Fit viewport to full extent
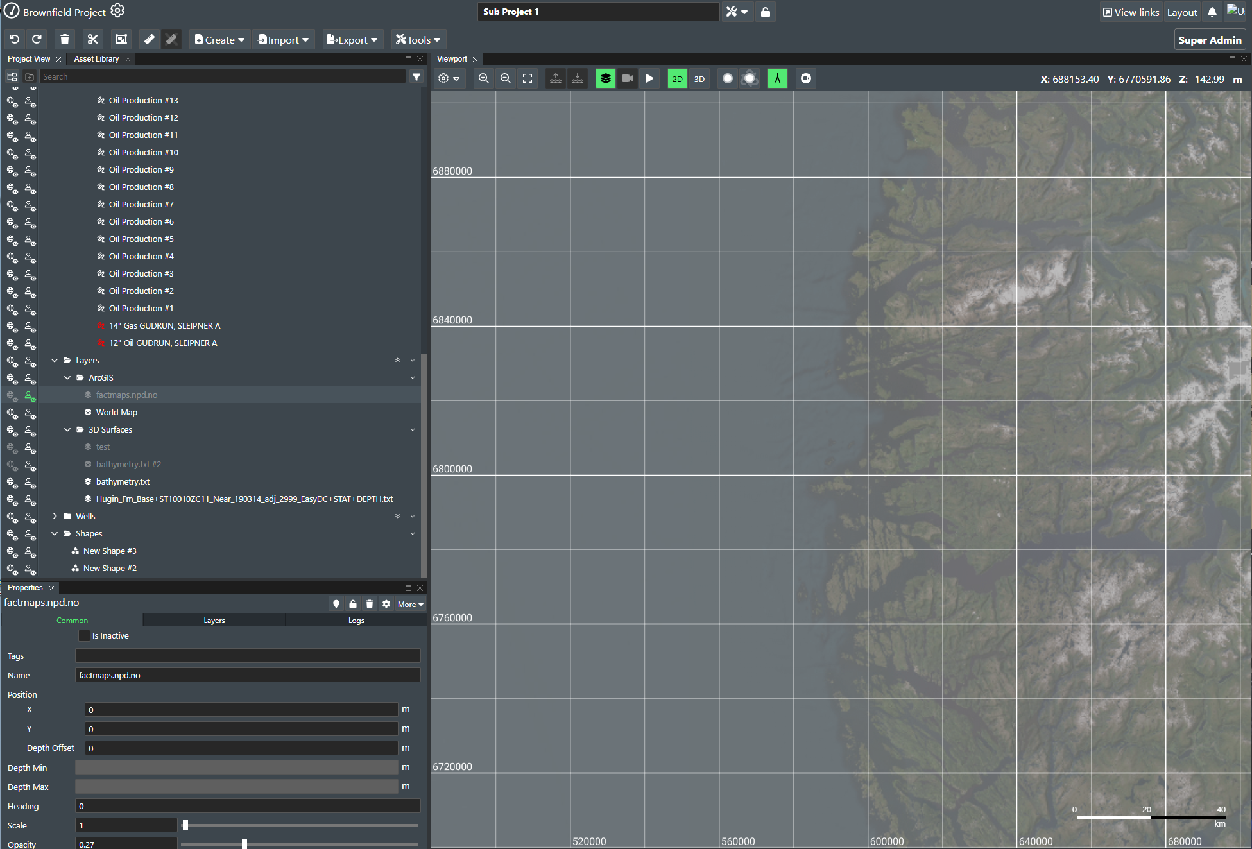Image resolution: width=1252 pixels, height=849 pixels. 527,78
